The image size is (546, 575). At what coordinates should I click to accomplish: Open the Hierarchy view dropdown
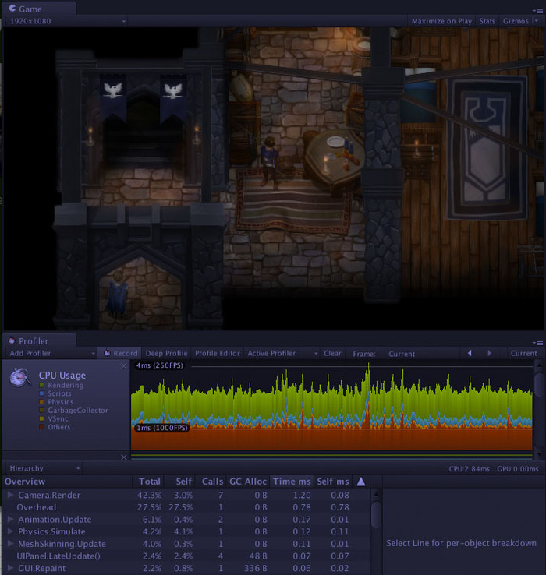pyautogui.click(x=44, y=468)
